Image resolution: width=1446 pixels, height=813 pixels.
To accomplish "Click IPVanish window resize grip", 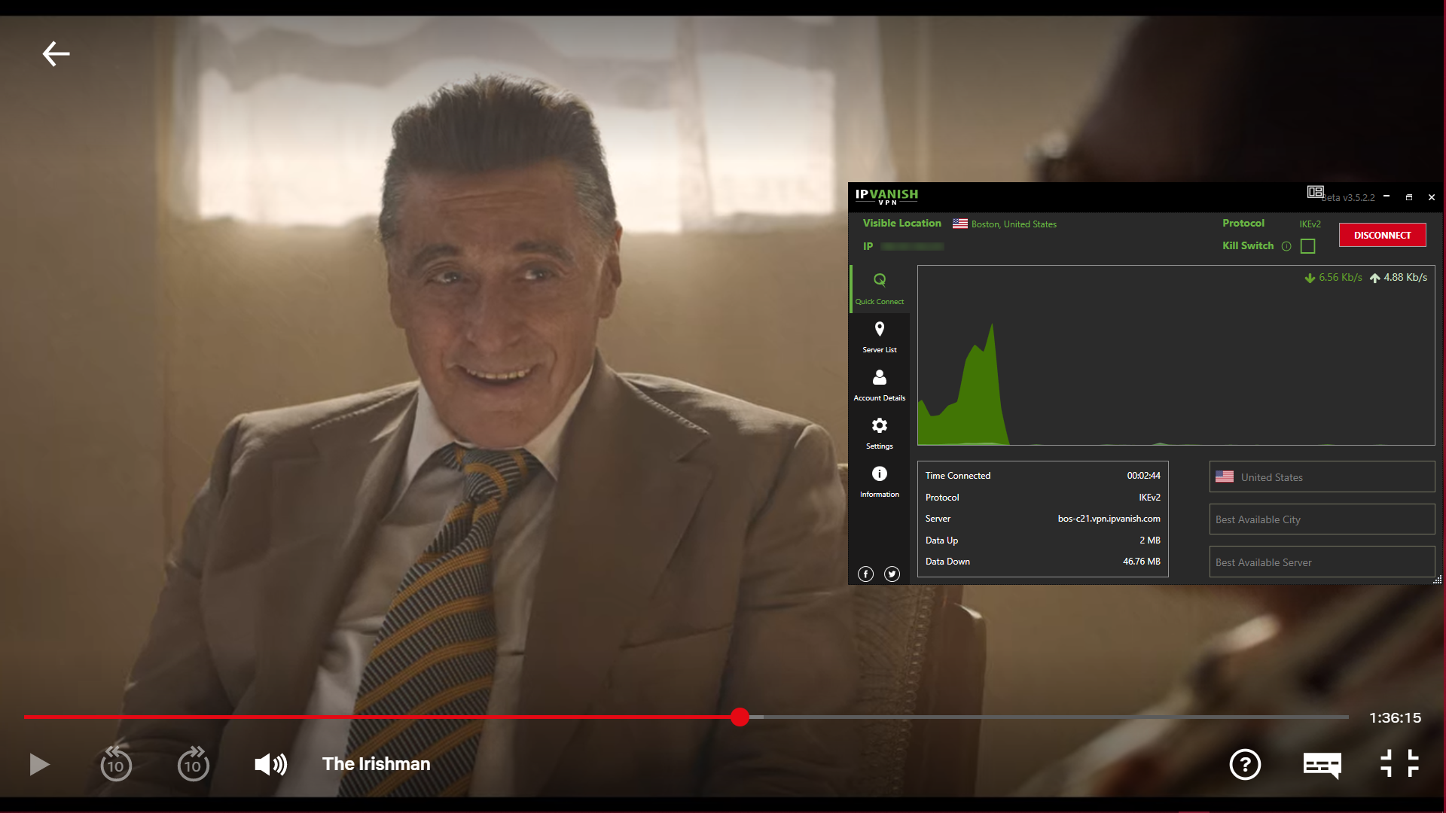I will (1438, 580).
